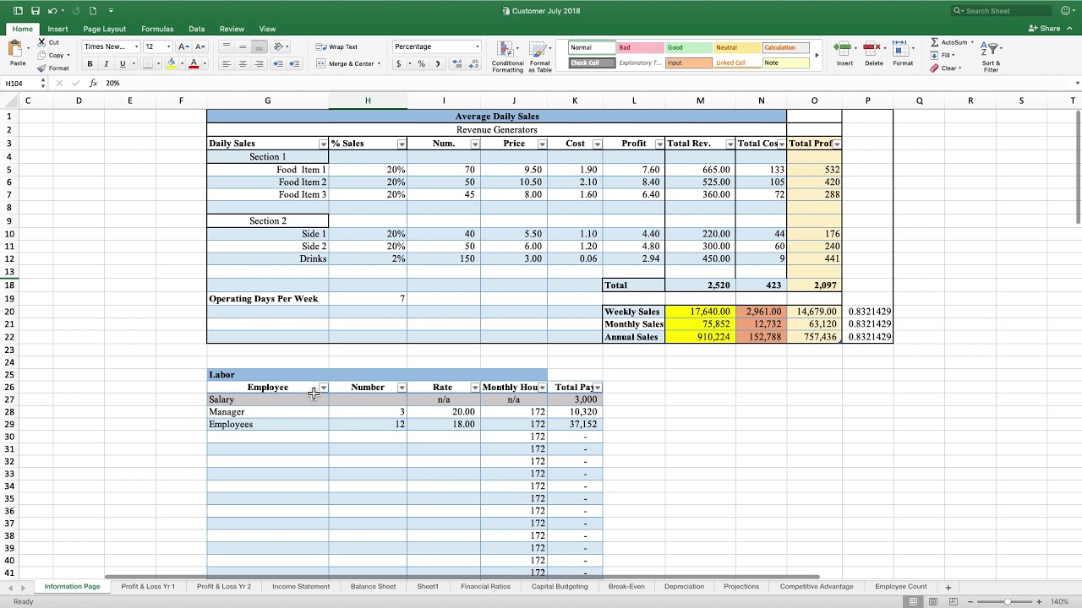Apply comma style number format
The width and height of the screenshot is (1082, 608).
point(437,63)
